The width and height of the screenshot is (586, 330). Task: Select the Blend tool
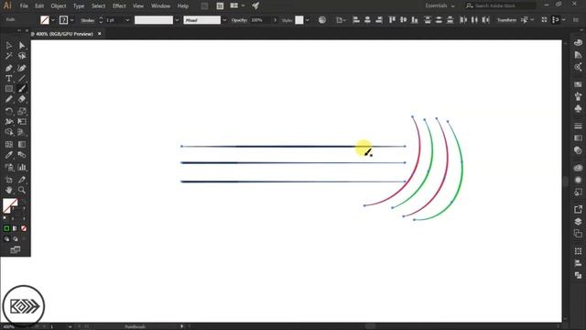click(x=22, y=155)
